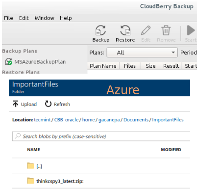Sort by the Files column header
This screenshot has height=191, width=197.
click(130, 66)
